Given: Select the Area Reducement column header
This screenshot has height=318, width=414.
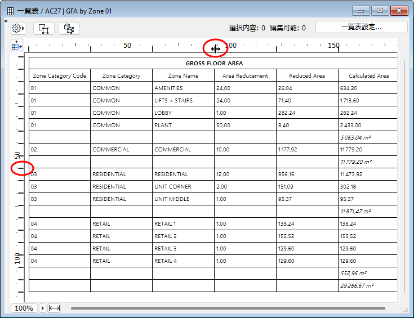Looking at the screenshot, I should (x=245, y=75).
